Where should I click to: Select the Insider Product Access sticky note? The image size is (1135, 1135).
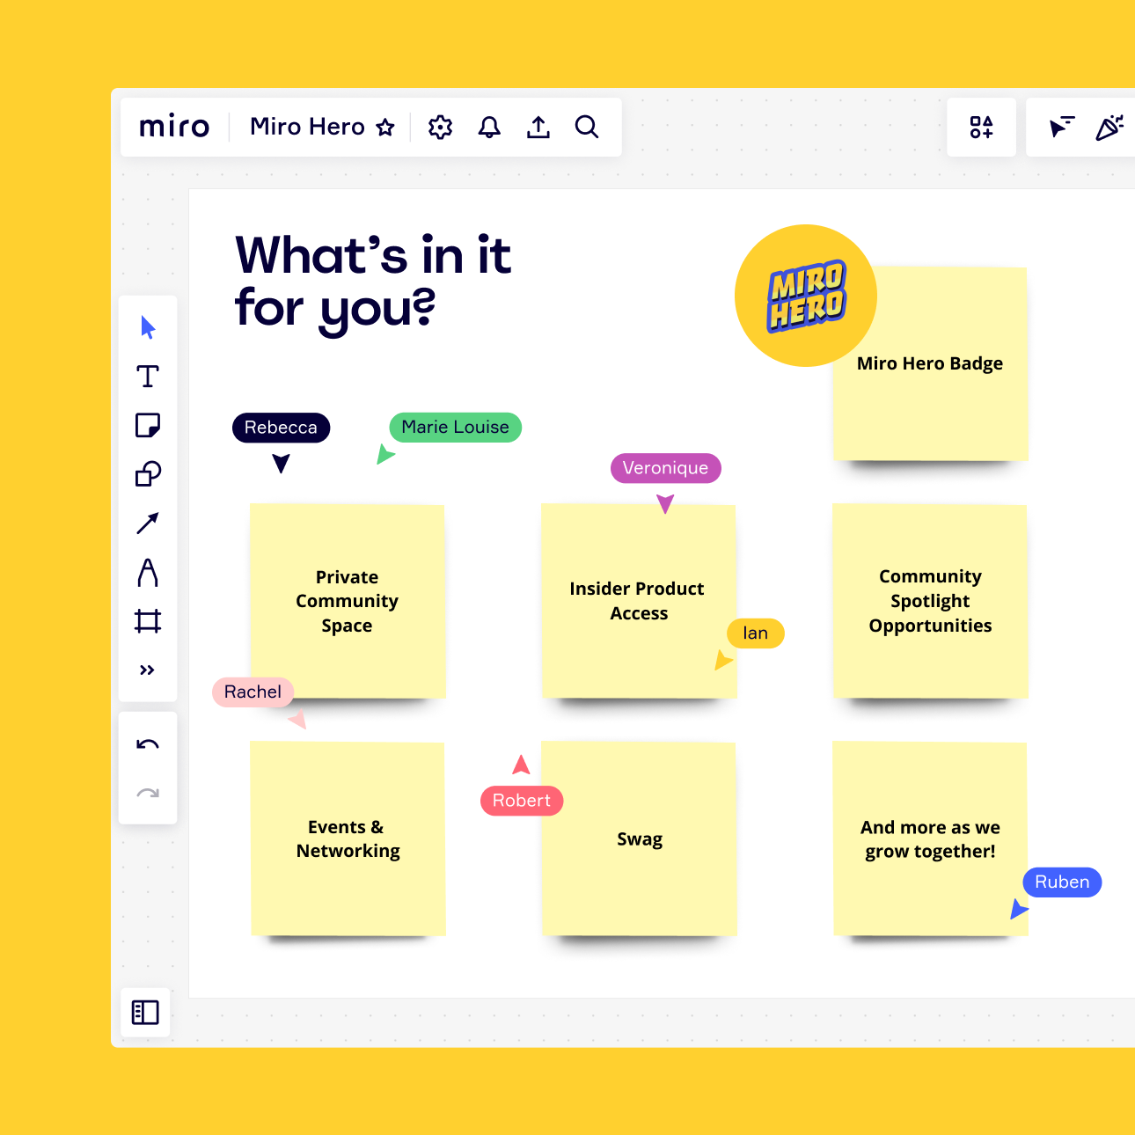pyautogui.click(x=639, y=601)
